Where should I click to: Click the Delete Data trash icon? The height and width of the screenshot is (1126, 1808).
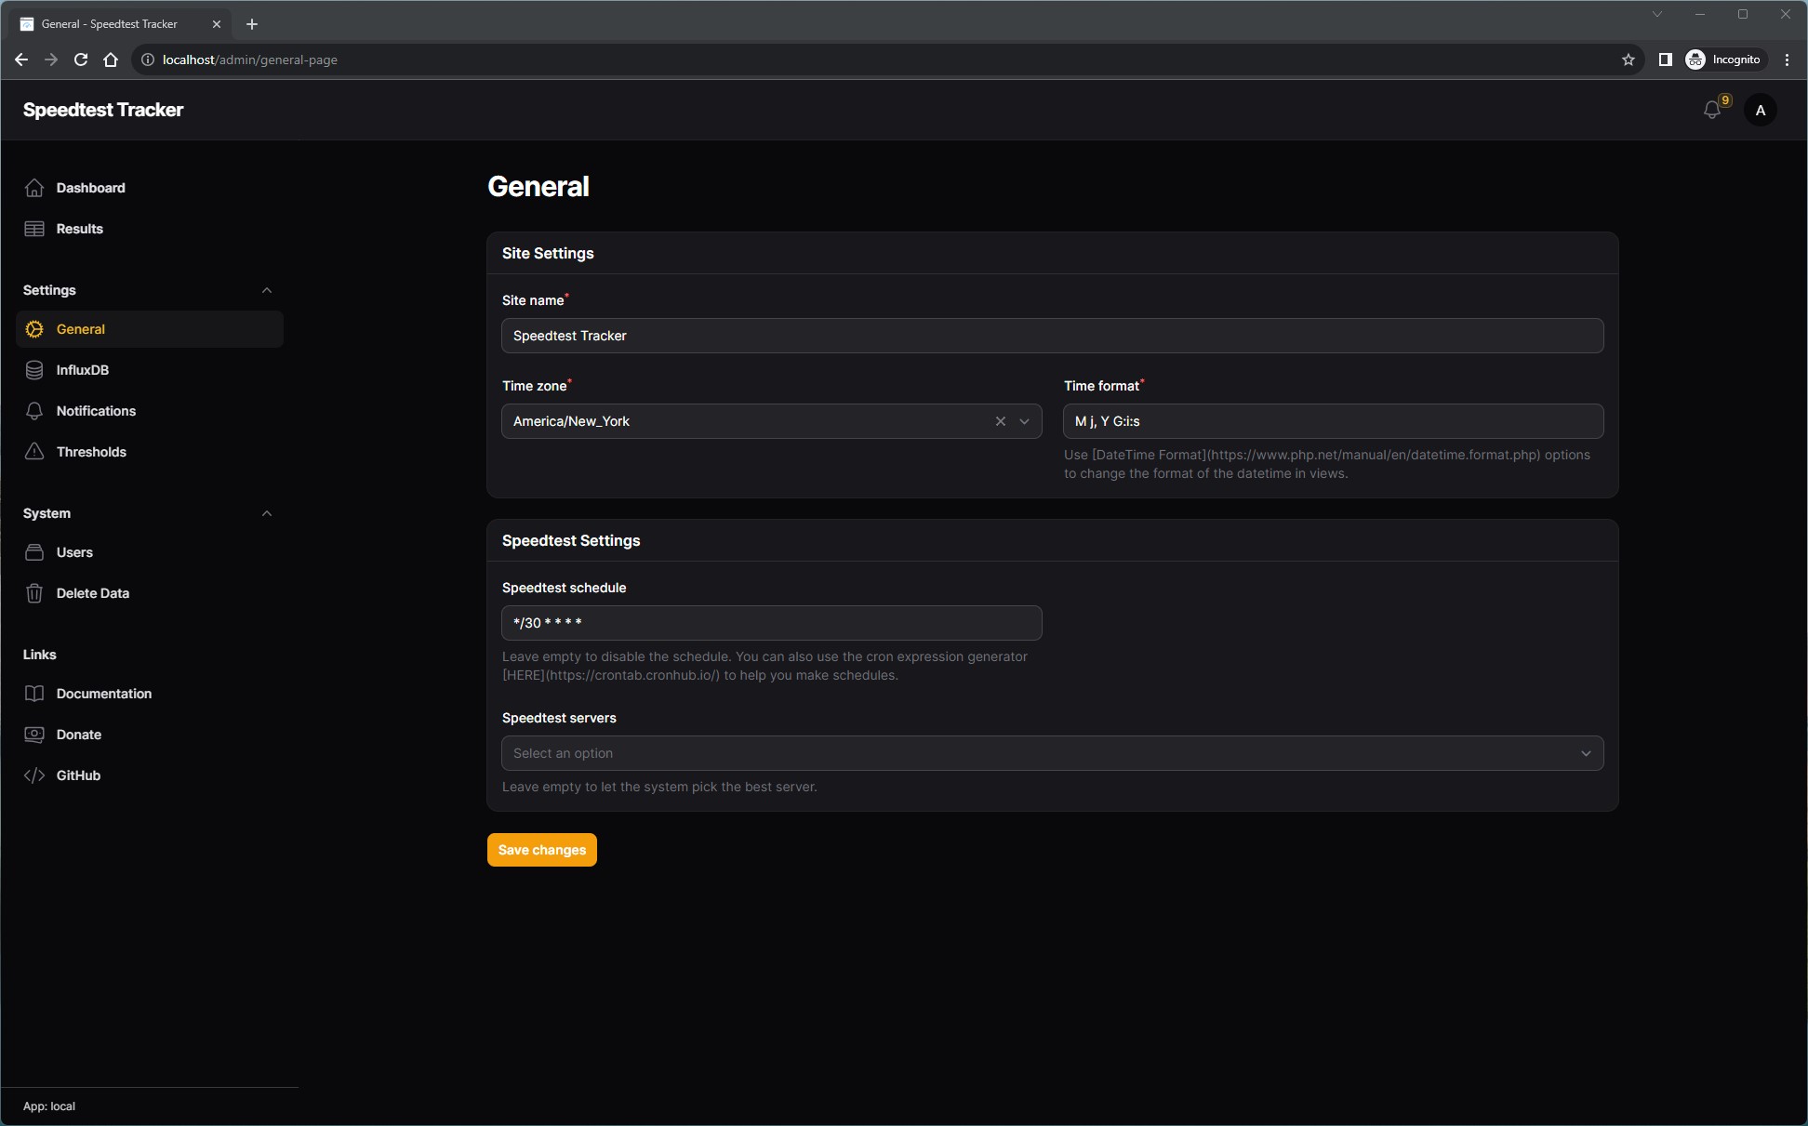tap(34, 593)
